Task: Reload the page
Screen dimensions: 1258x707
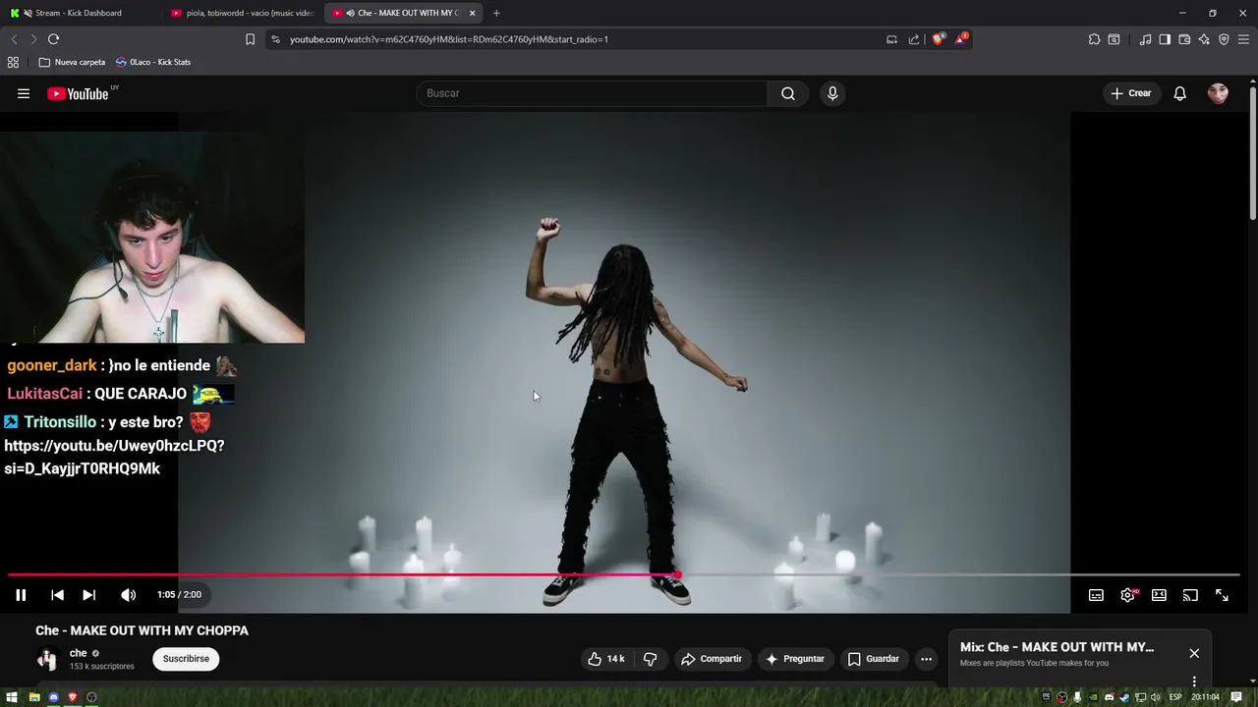Action: tap(53, 39)
